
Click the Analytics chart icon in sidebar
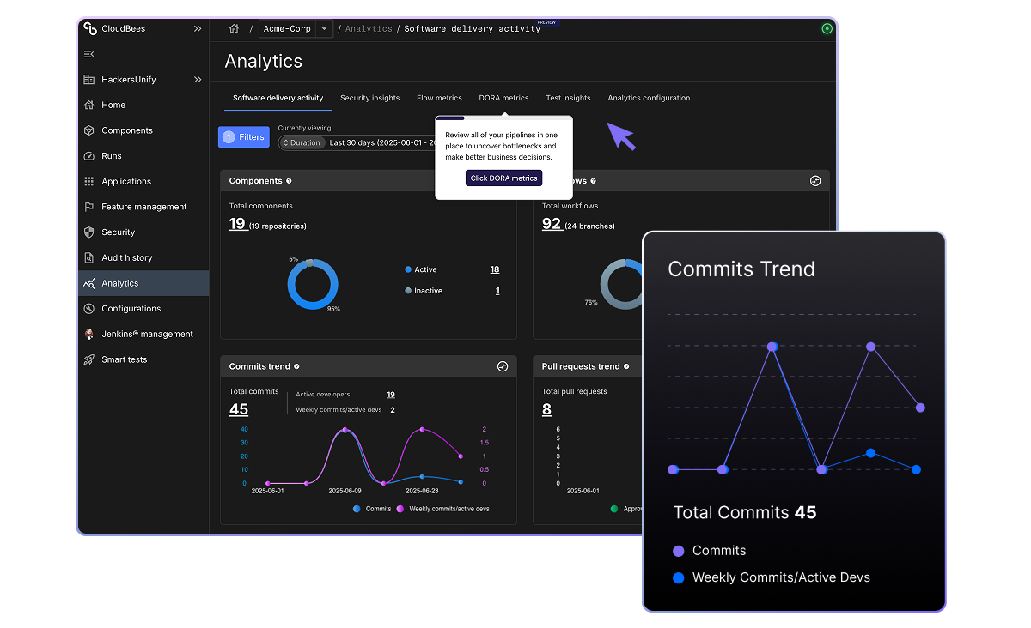[88, 283]
